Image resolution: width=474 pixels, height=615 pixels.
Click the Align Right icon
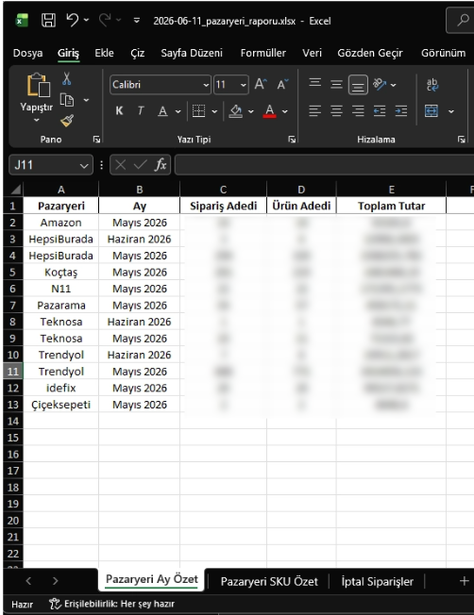click(x=358, y=111)
